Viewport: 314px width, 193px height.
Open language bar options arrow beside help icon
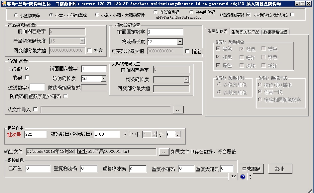pos(250,177)
